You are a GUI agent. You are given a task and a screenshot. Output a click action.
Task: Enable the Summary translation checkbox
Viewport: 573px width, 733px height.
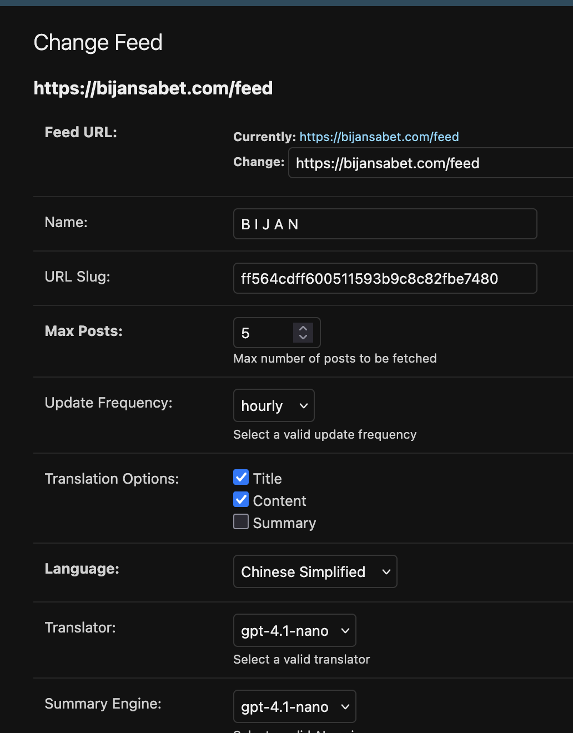[240, 521]
